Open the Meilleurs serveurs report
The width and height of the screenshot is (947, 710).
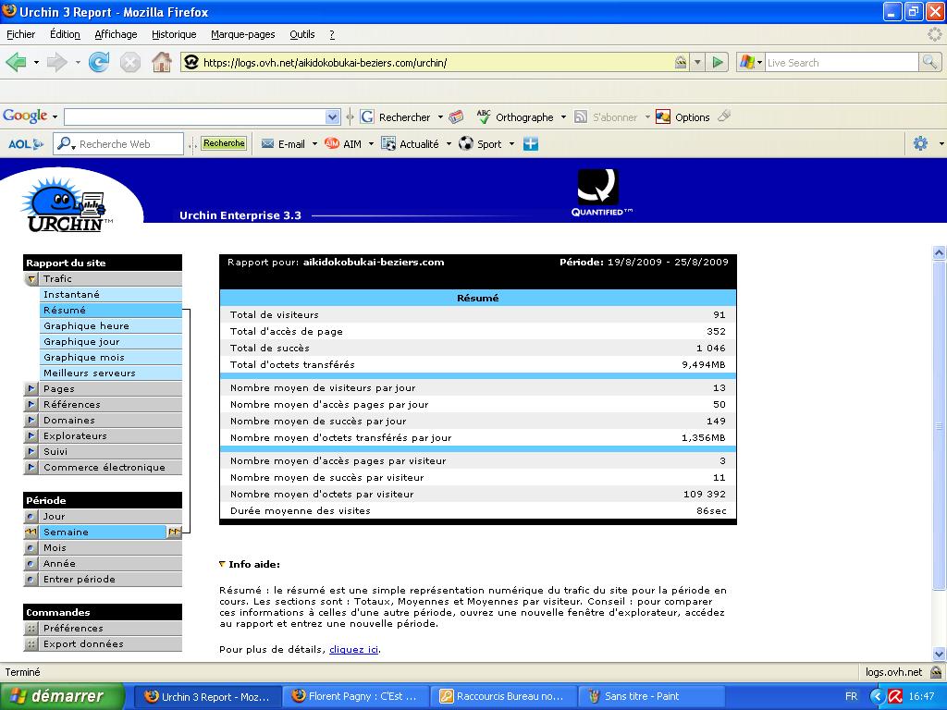coord(111,373)
